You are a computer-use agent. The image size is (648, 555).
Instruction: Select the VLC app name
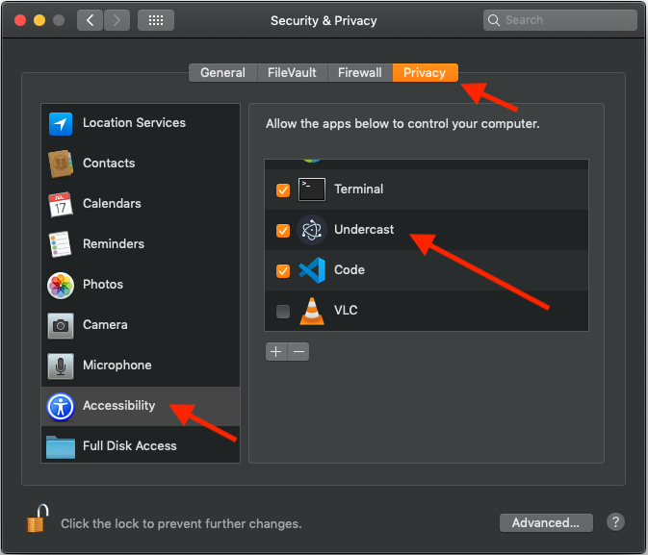point(346,311)
